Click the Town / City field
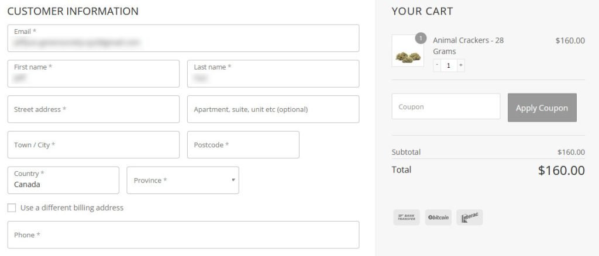 click(94, 145)
